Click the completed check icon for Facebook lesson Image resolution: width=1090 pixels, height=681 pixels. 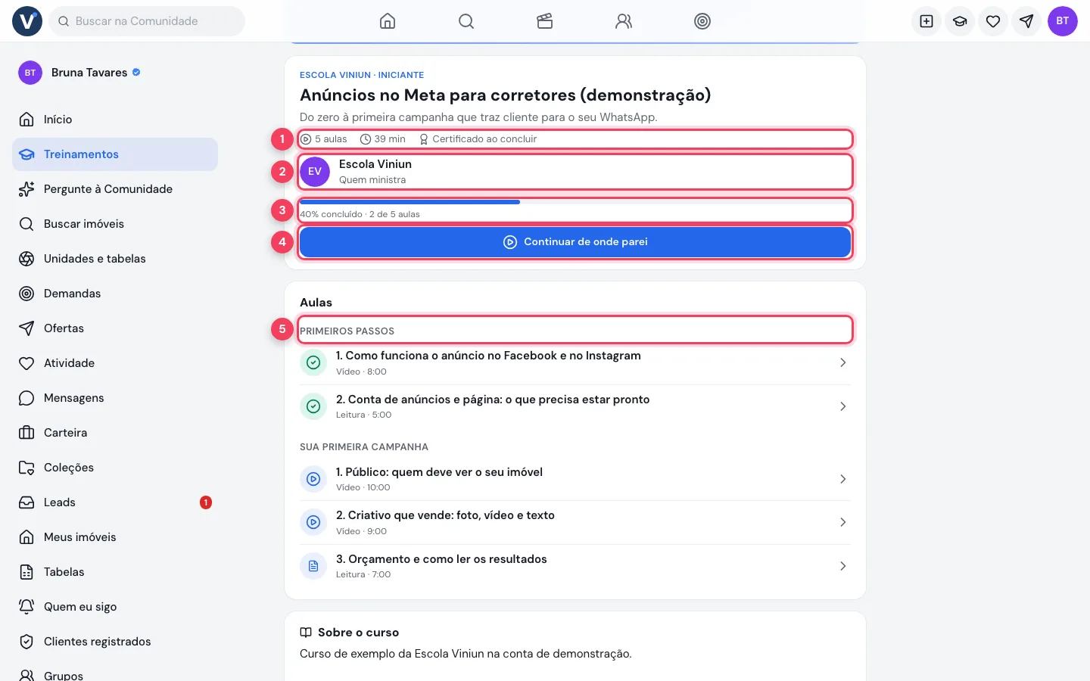(313, 362)
